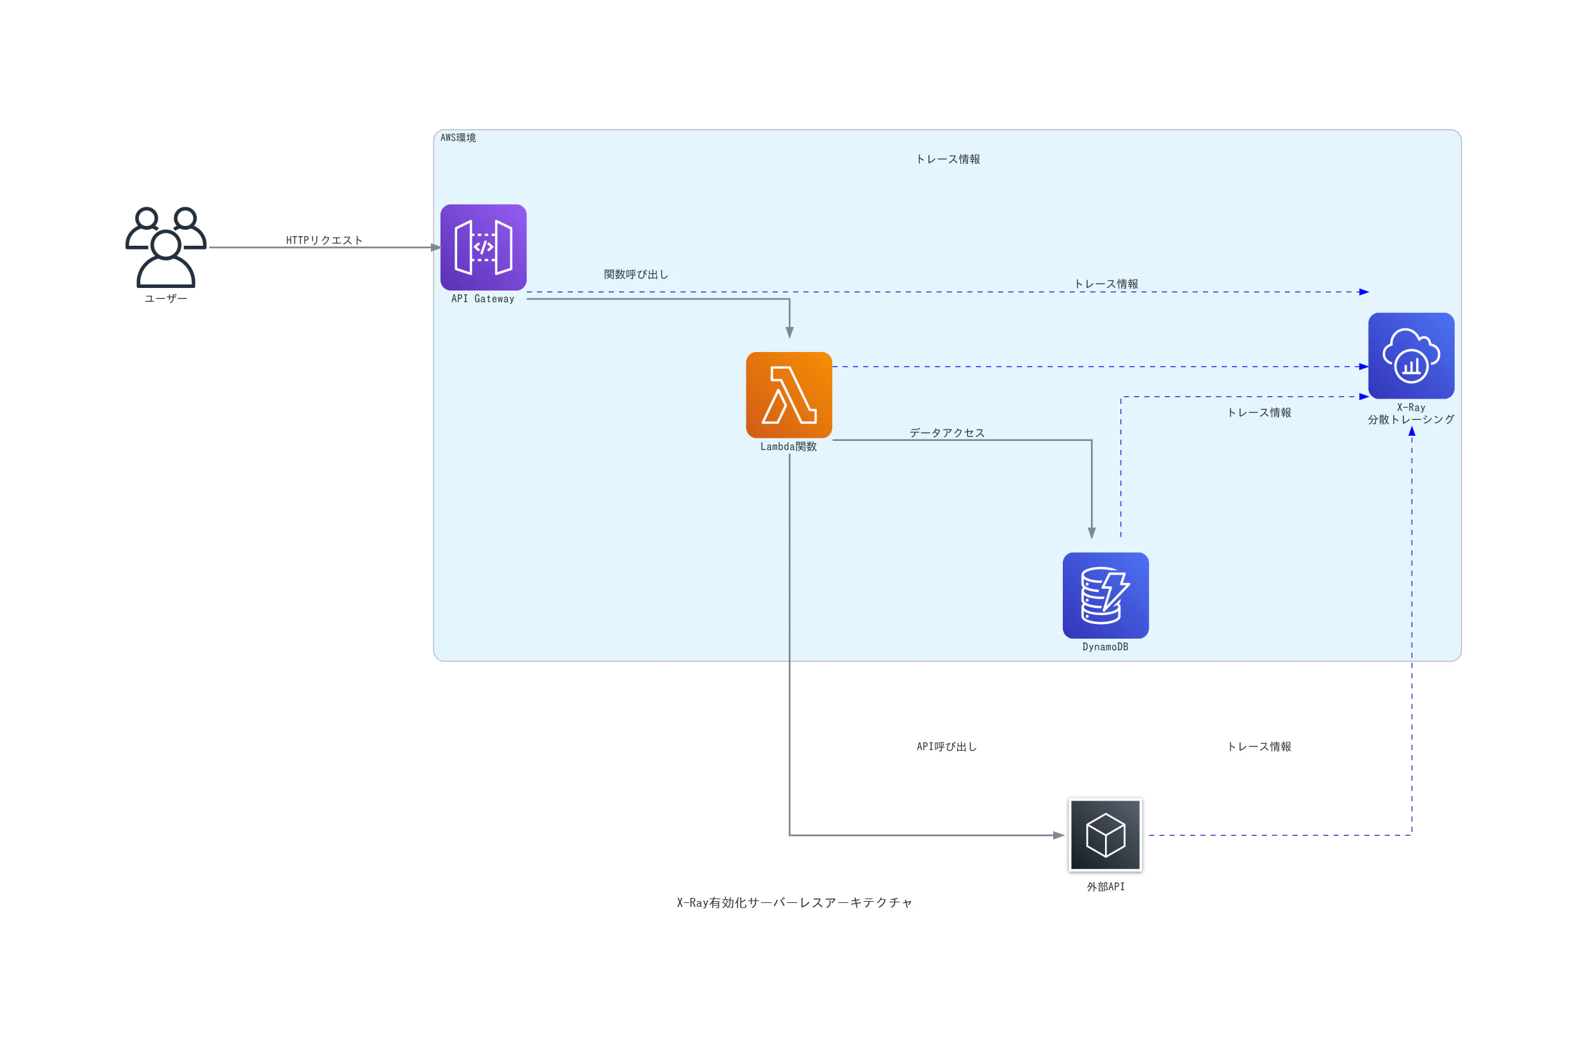The height and width of the screenshot is (1038, 1591).
Task: Click the Lambda関数 caption
Action: 789,447
